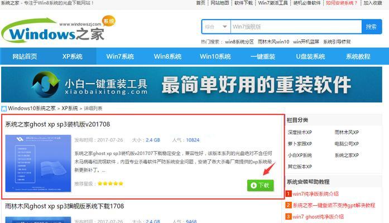
Task: Switch to Win7系统 nav tab
Action: pyautogui.click(x=120, y=56)
